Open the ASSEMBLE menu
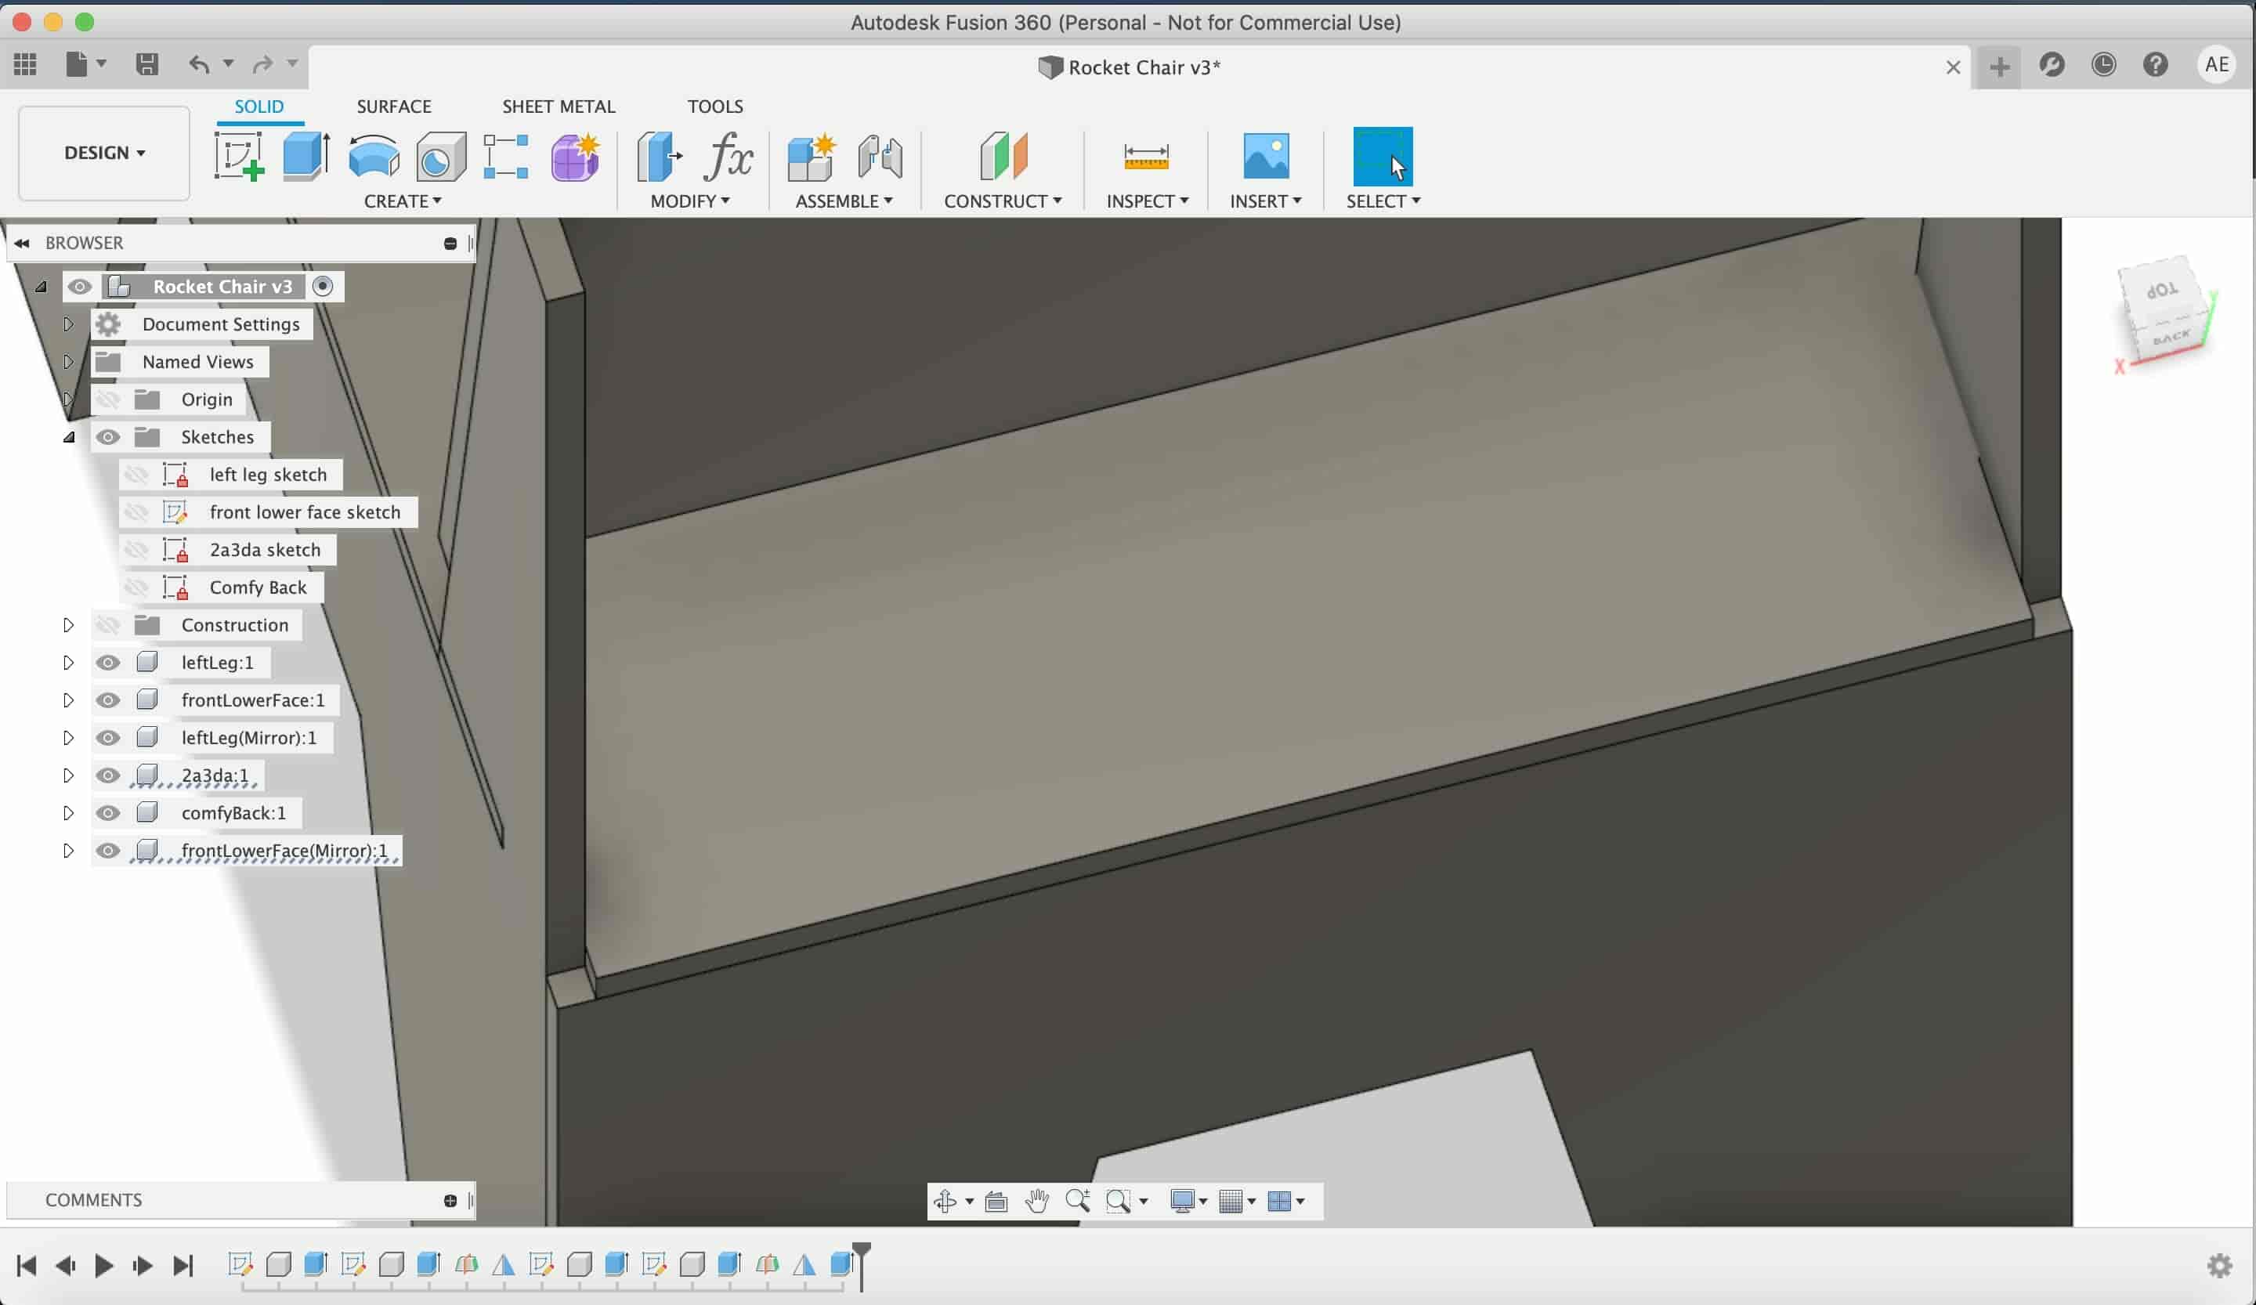The width and height of the screenshot is (2256, 1305). coord(844,201)
